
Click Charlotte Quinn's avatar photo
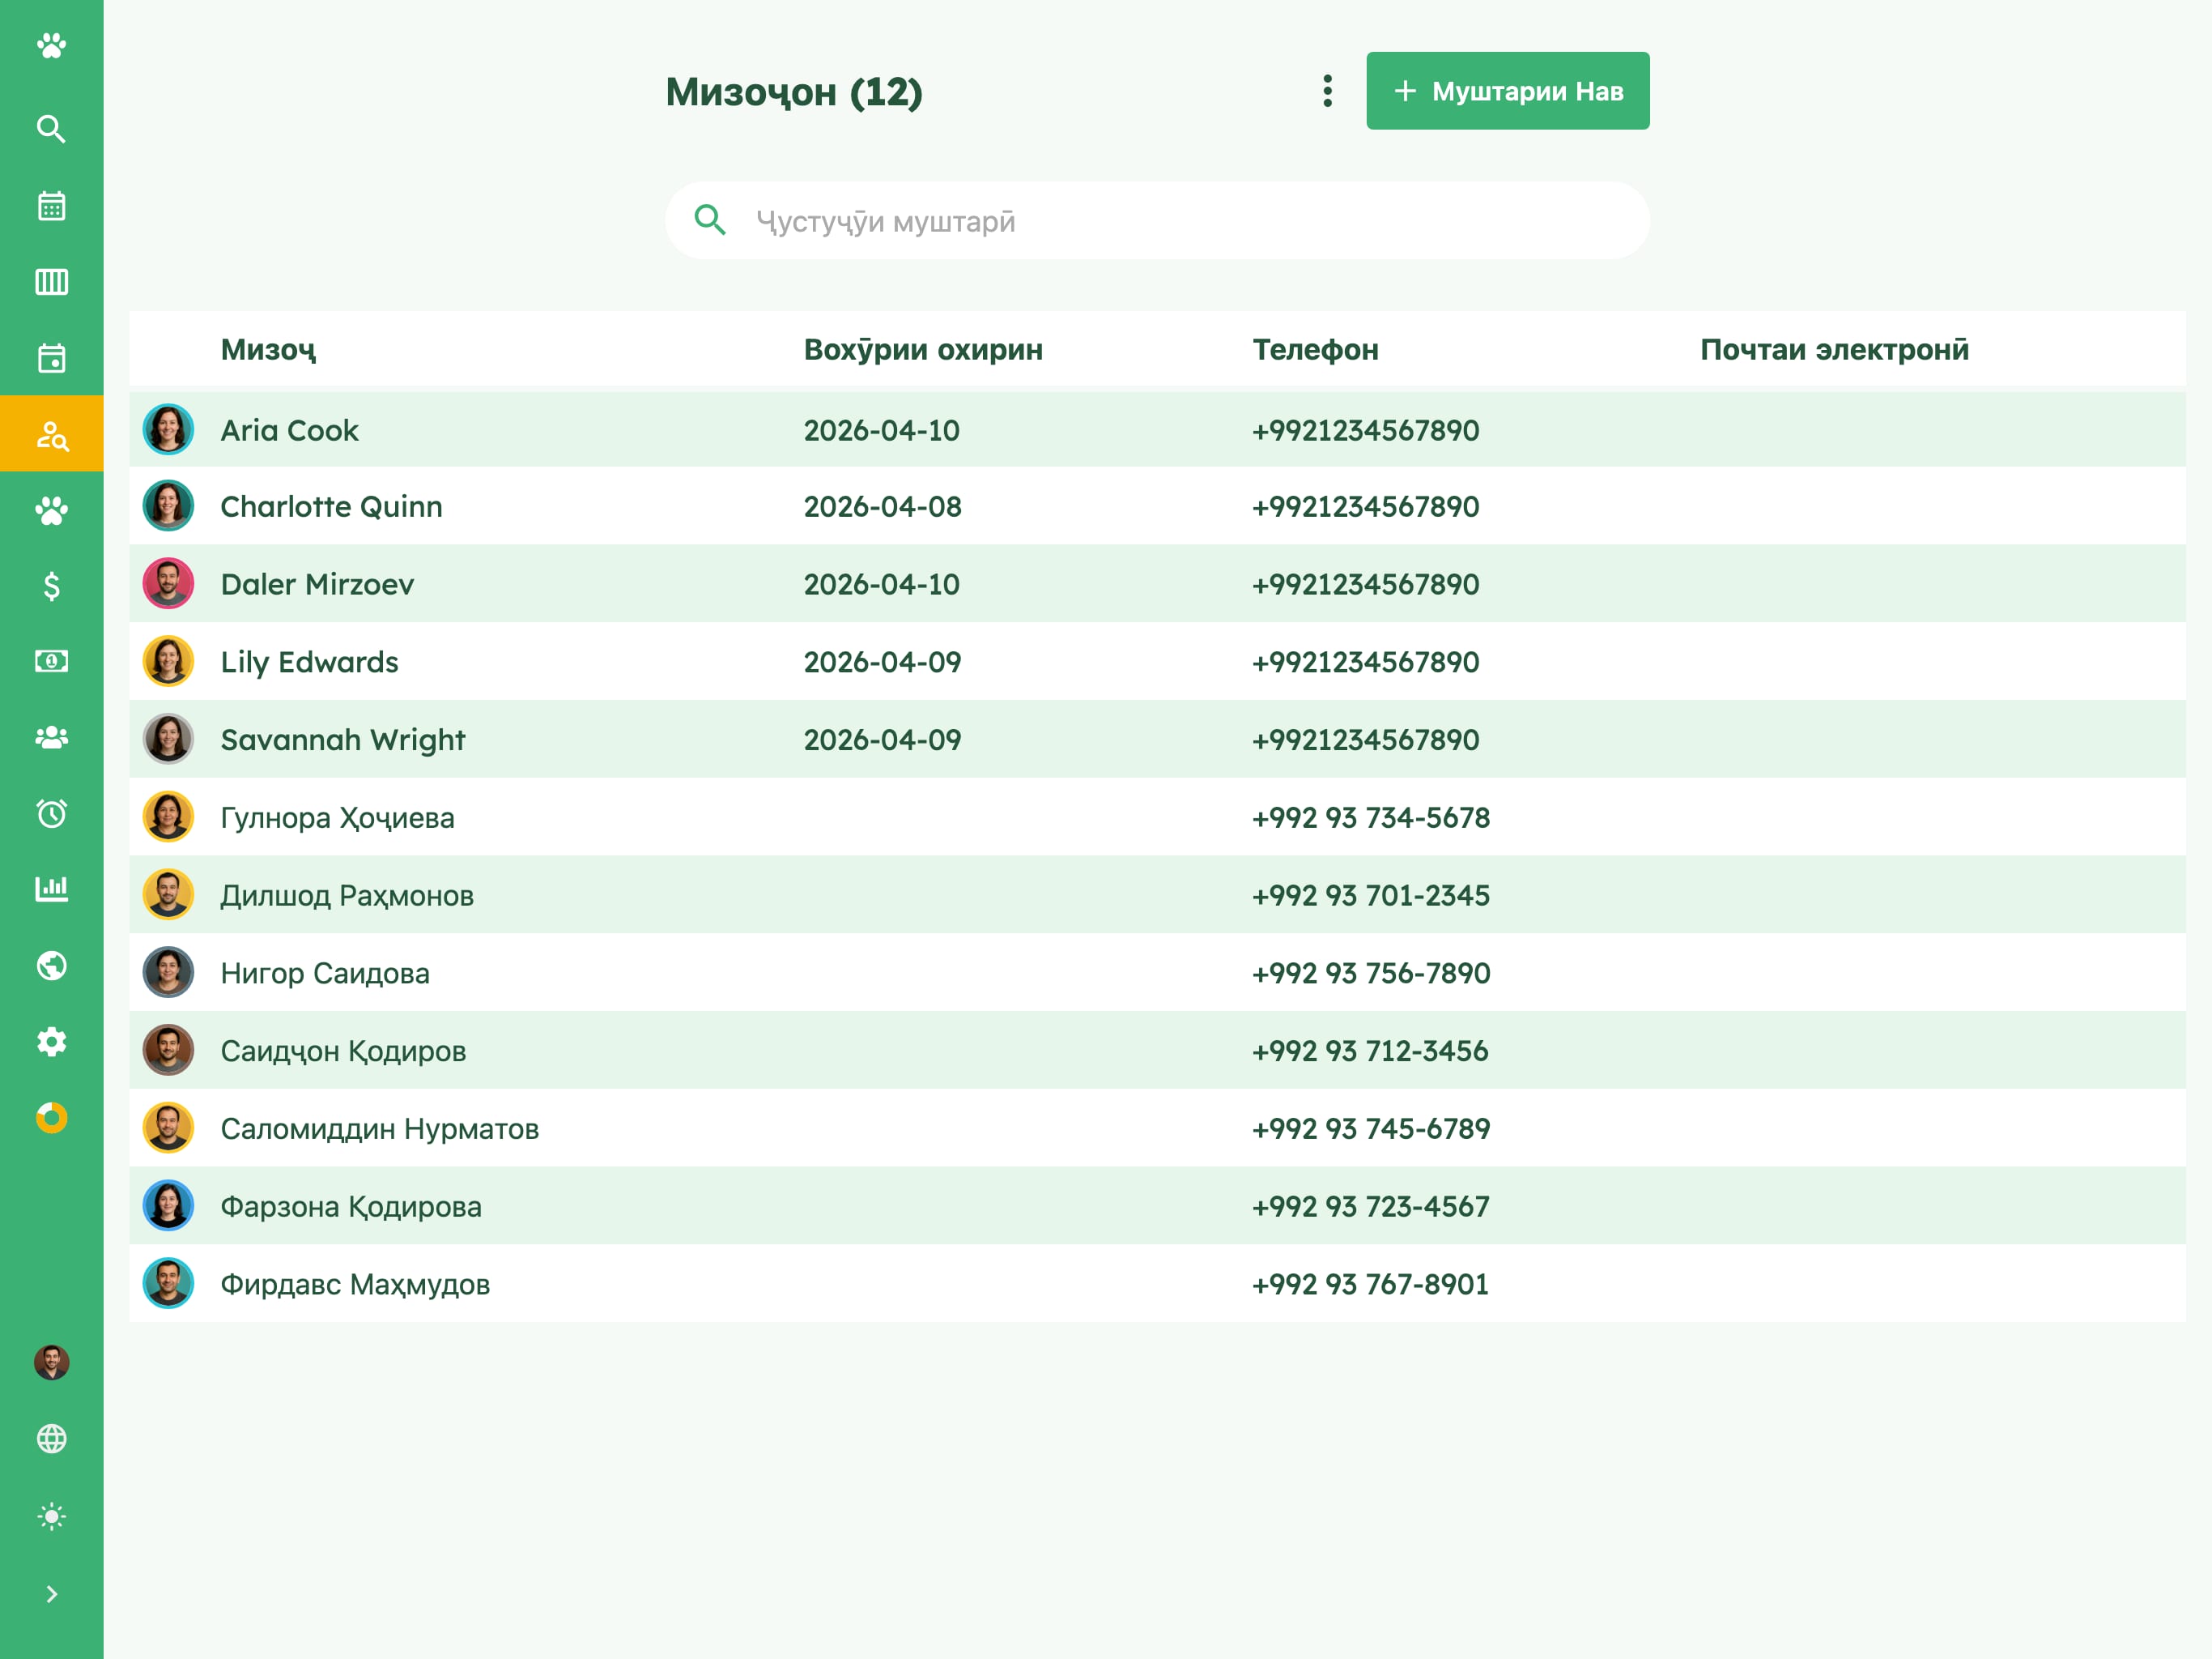click(x=168, y=506)
